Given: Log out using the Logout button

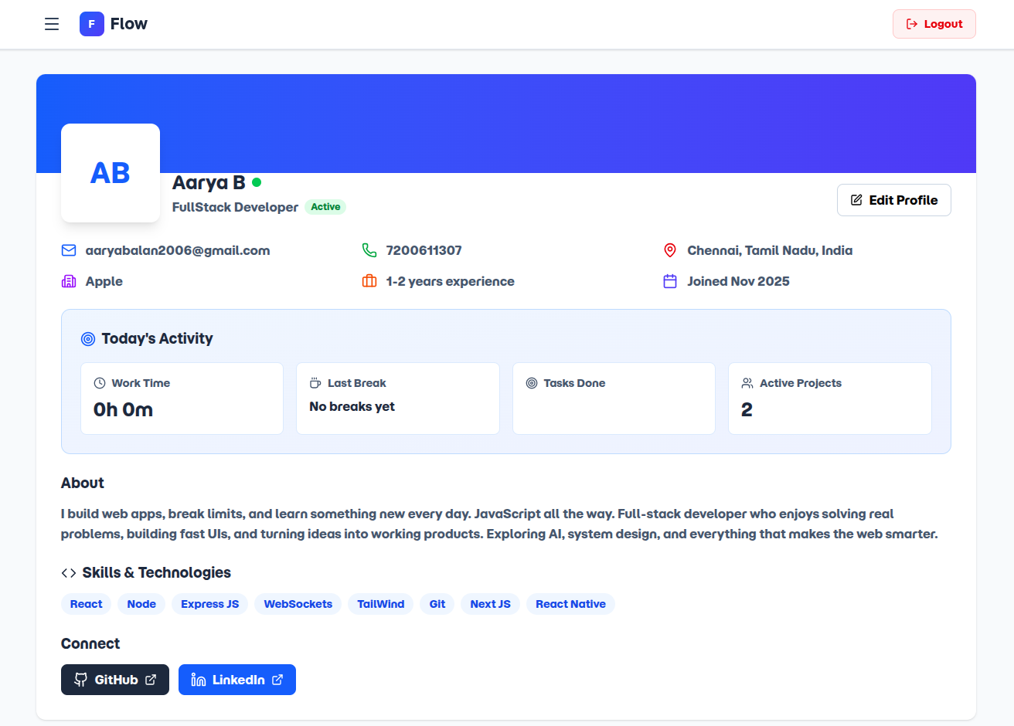Looking at the screenshot, I should tap(934, 24).
